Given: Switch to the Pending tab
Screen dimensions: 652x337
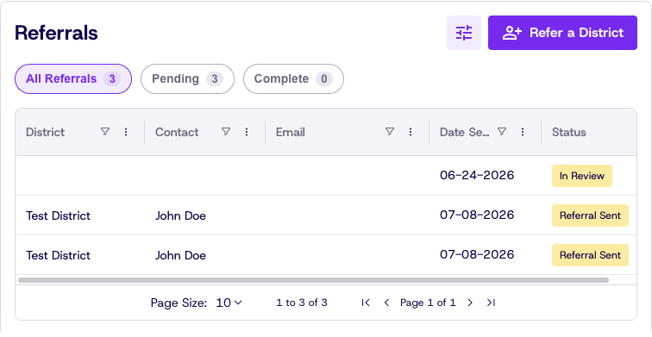Looking at the screenshot, I should tap(187, 78).
